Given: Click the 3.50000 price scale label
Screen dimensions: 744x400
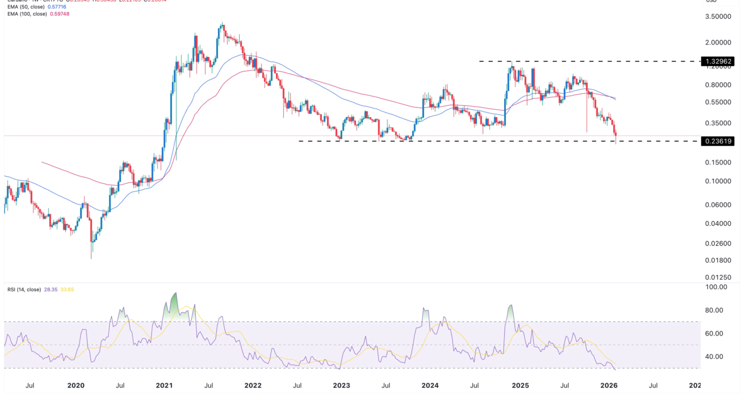Looking at the screenshot, I should (719, 17).
